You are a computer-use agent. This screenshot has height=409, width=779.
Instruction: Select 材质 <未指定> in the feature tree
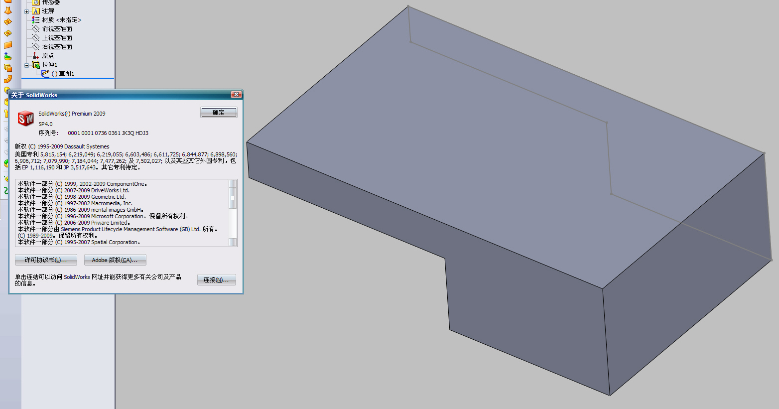tap(62, 20)
